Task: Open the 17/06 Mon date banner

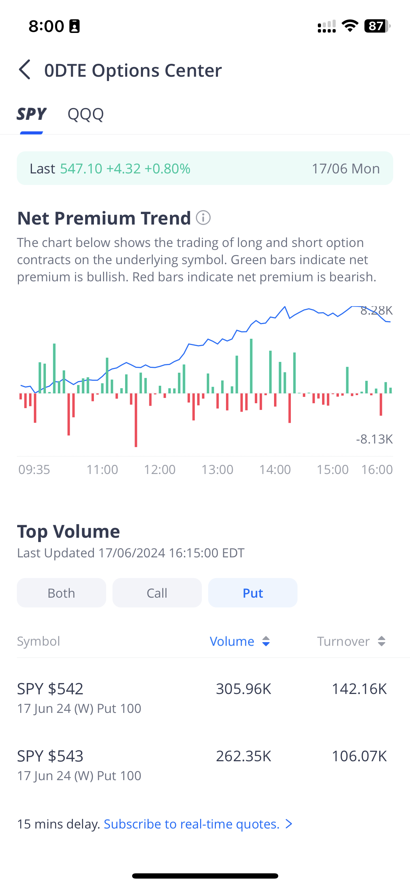Action: [346, 169]
